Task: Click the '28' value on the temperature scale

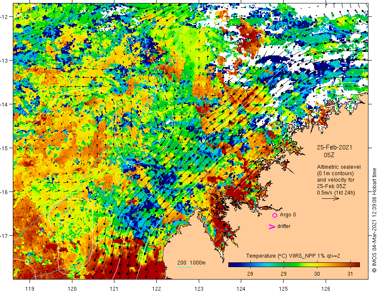Action: point(250,274)
